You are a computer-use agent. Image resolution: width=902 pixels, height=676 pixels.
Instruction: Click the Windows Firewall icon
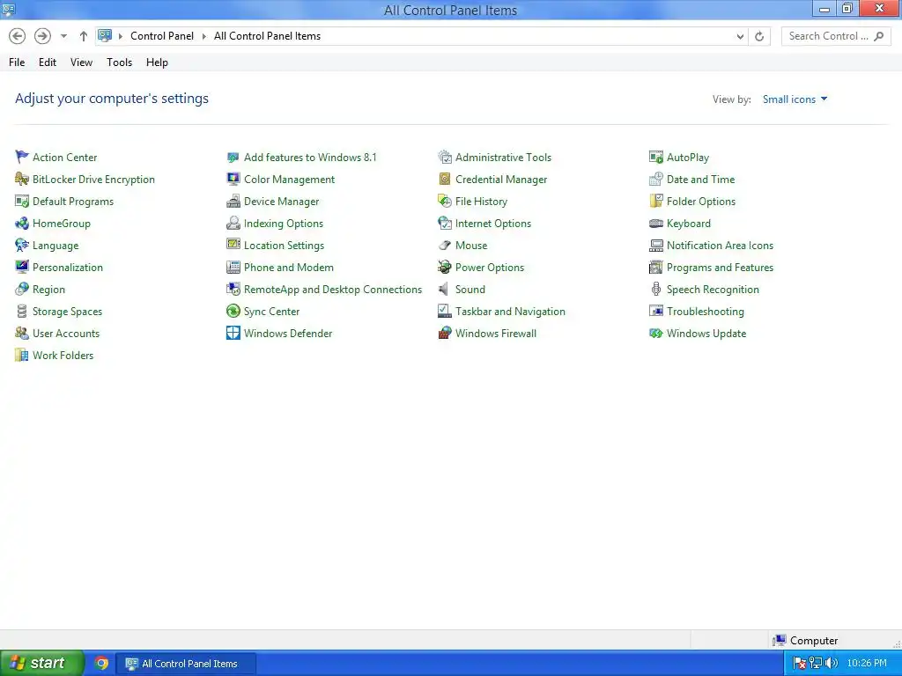445,333
